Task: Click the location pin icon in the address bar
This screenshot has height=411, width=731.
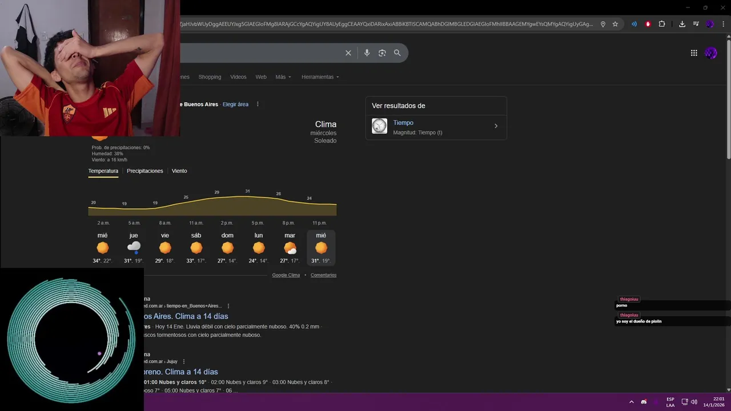Action: click(x=603, y=24)
